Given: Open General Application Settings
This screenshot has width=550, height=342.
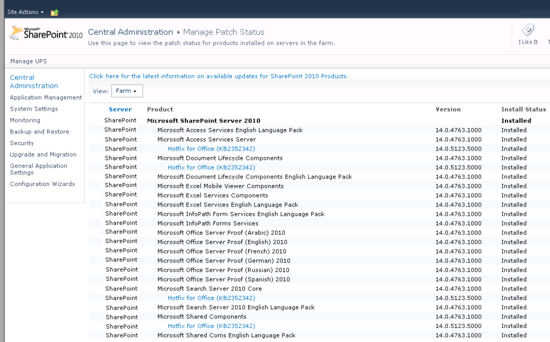Looking at the screenshot, I should click(x=38, y=169).
